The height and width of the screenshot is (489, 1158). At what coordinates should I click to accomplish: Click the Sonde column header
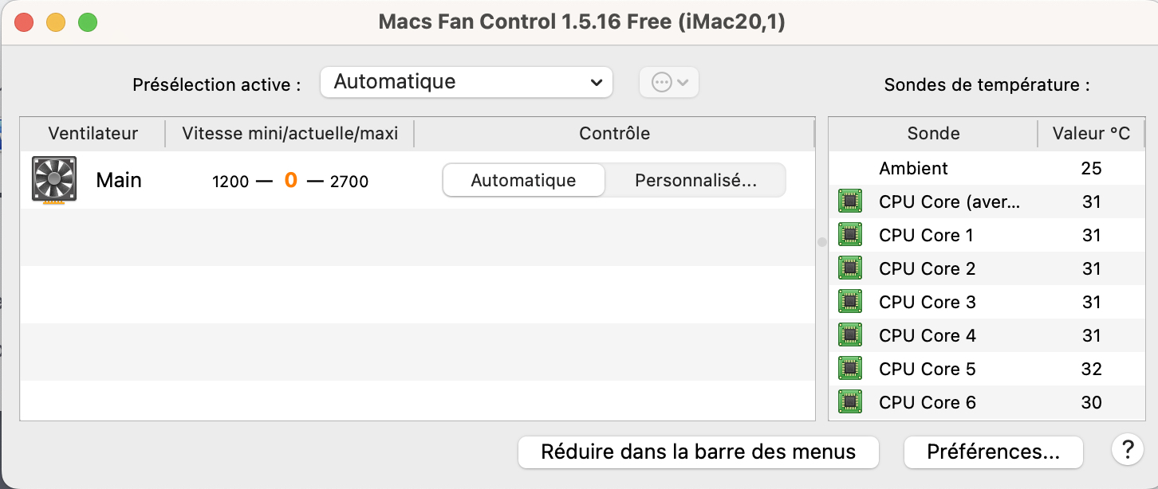point(933,133)
